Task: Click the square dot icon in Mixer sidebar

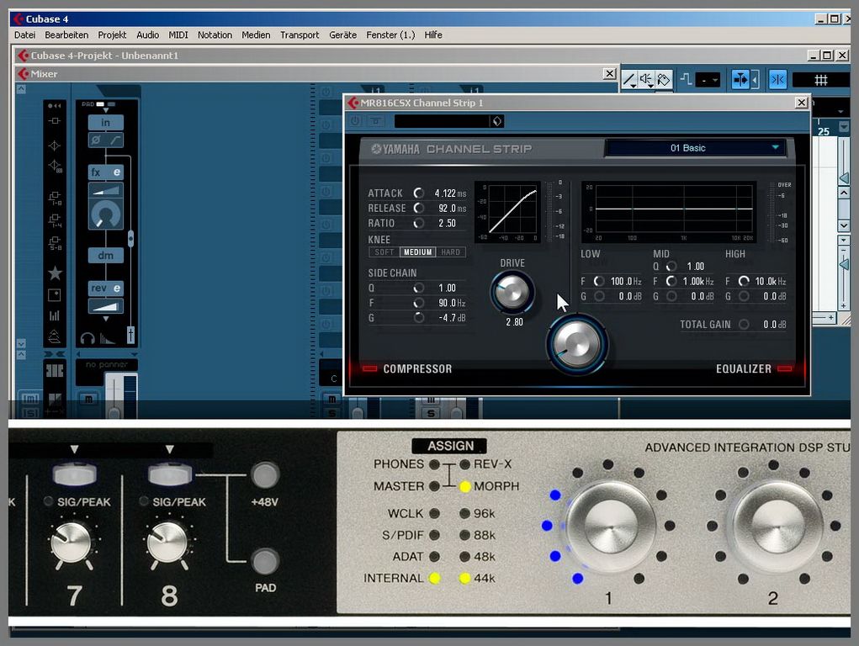Action: [54, 294]
